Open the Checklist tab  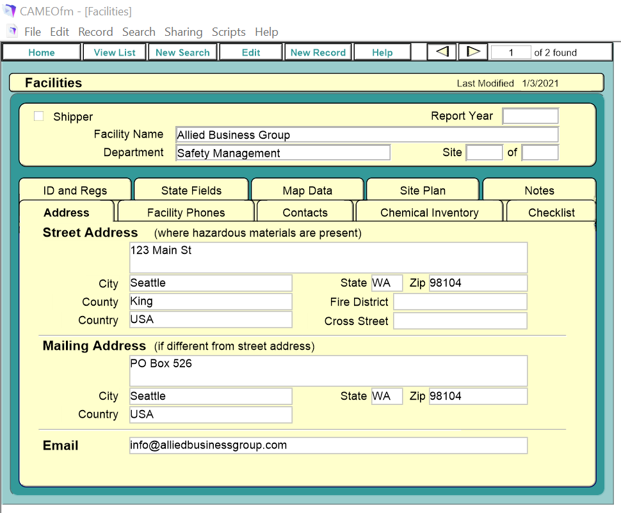point(551,212)
